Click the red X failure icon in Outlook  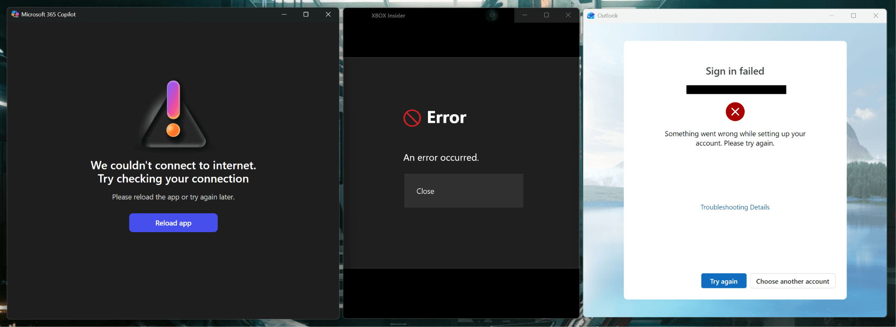click(735, 112)
